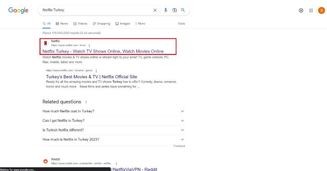Viewport: 327px width, 171px height.
Task: Click the 'About 179,000,000 results' text
Action: click(72, 33)
